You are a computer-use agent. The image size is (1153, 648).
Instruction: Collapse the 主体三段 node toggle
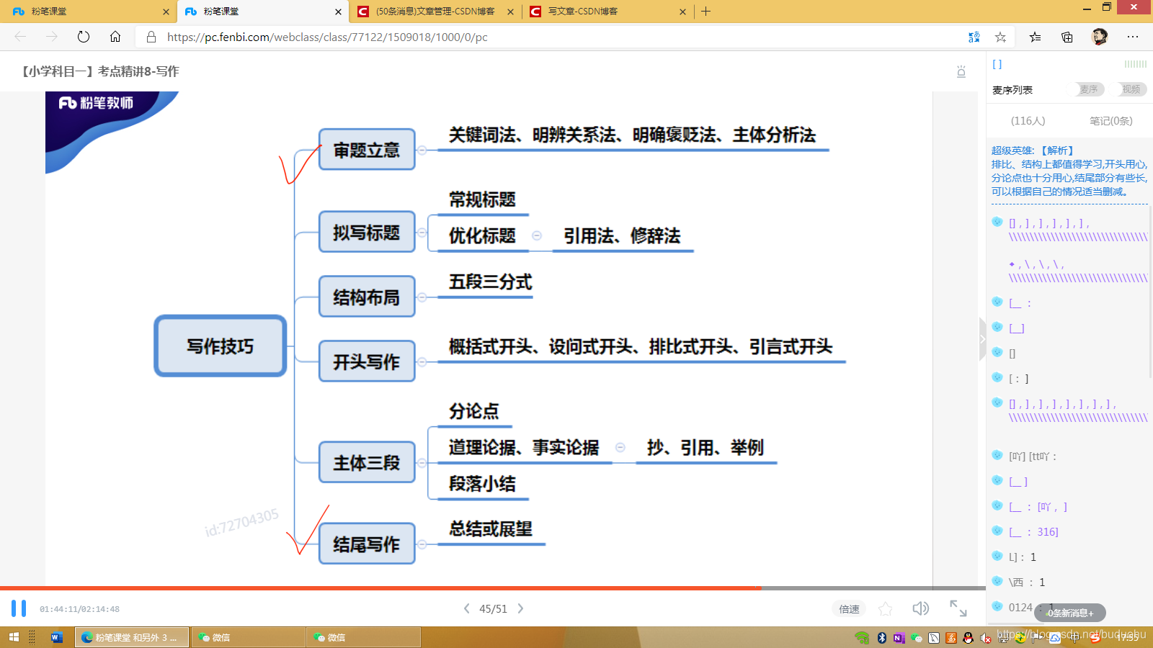click(422, 462)
